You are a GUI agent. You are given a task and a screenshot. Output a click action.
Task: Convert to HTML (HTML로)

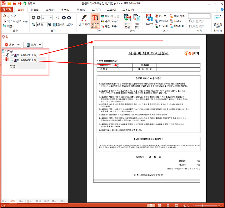click(x=177, y=26)
